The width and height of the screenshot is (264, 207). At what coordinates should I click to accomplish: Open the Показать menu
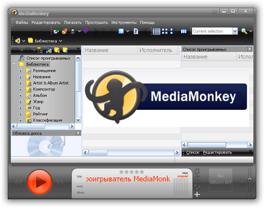(x=73, y=23)
